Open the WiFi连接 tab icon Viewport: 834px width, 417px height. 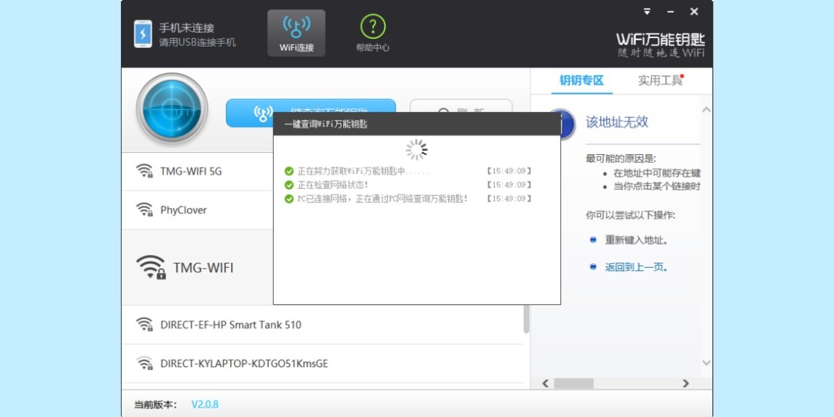tap(296, 33)
